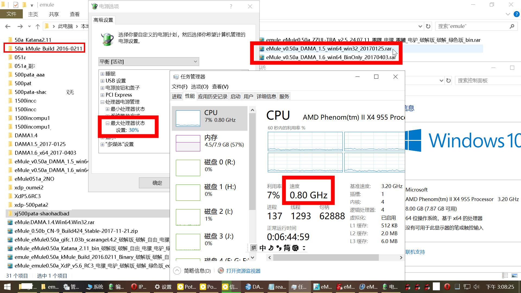Switch to the 详细信息 tab
Image resolution: width=521 pixels, height=293 pixels.
266,96
